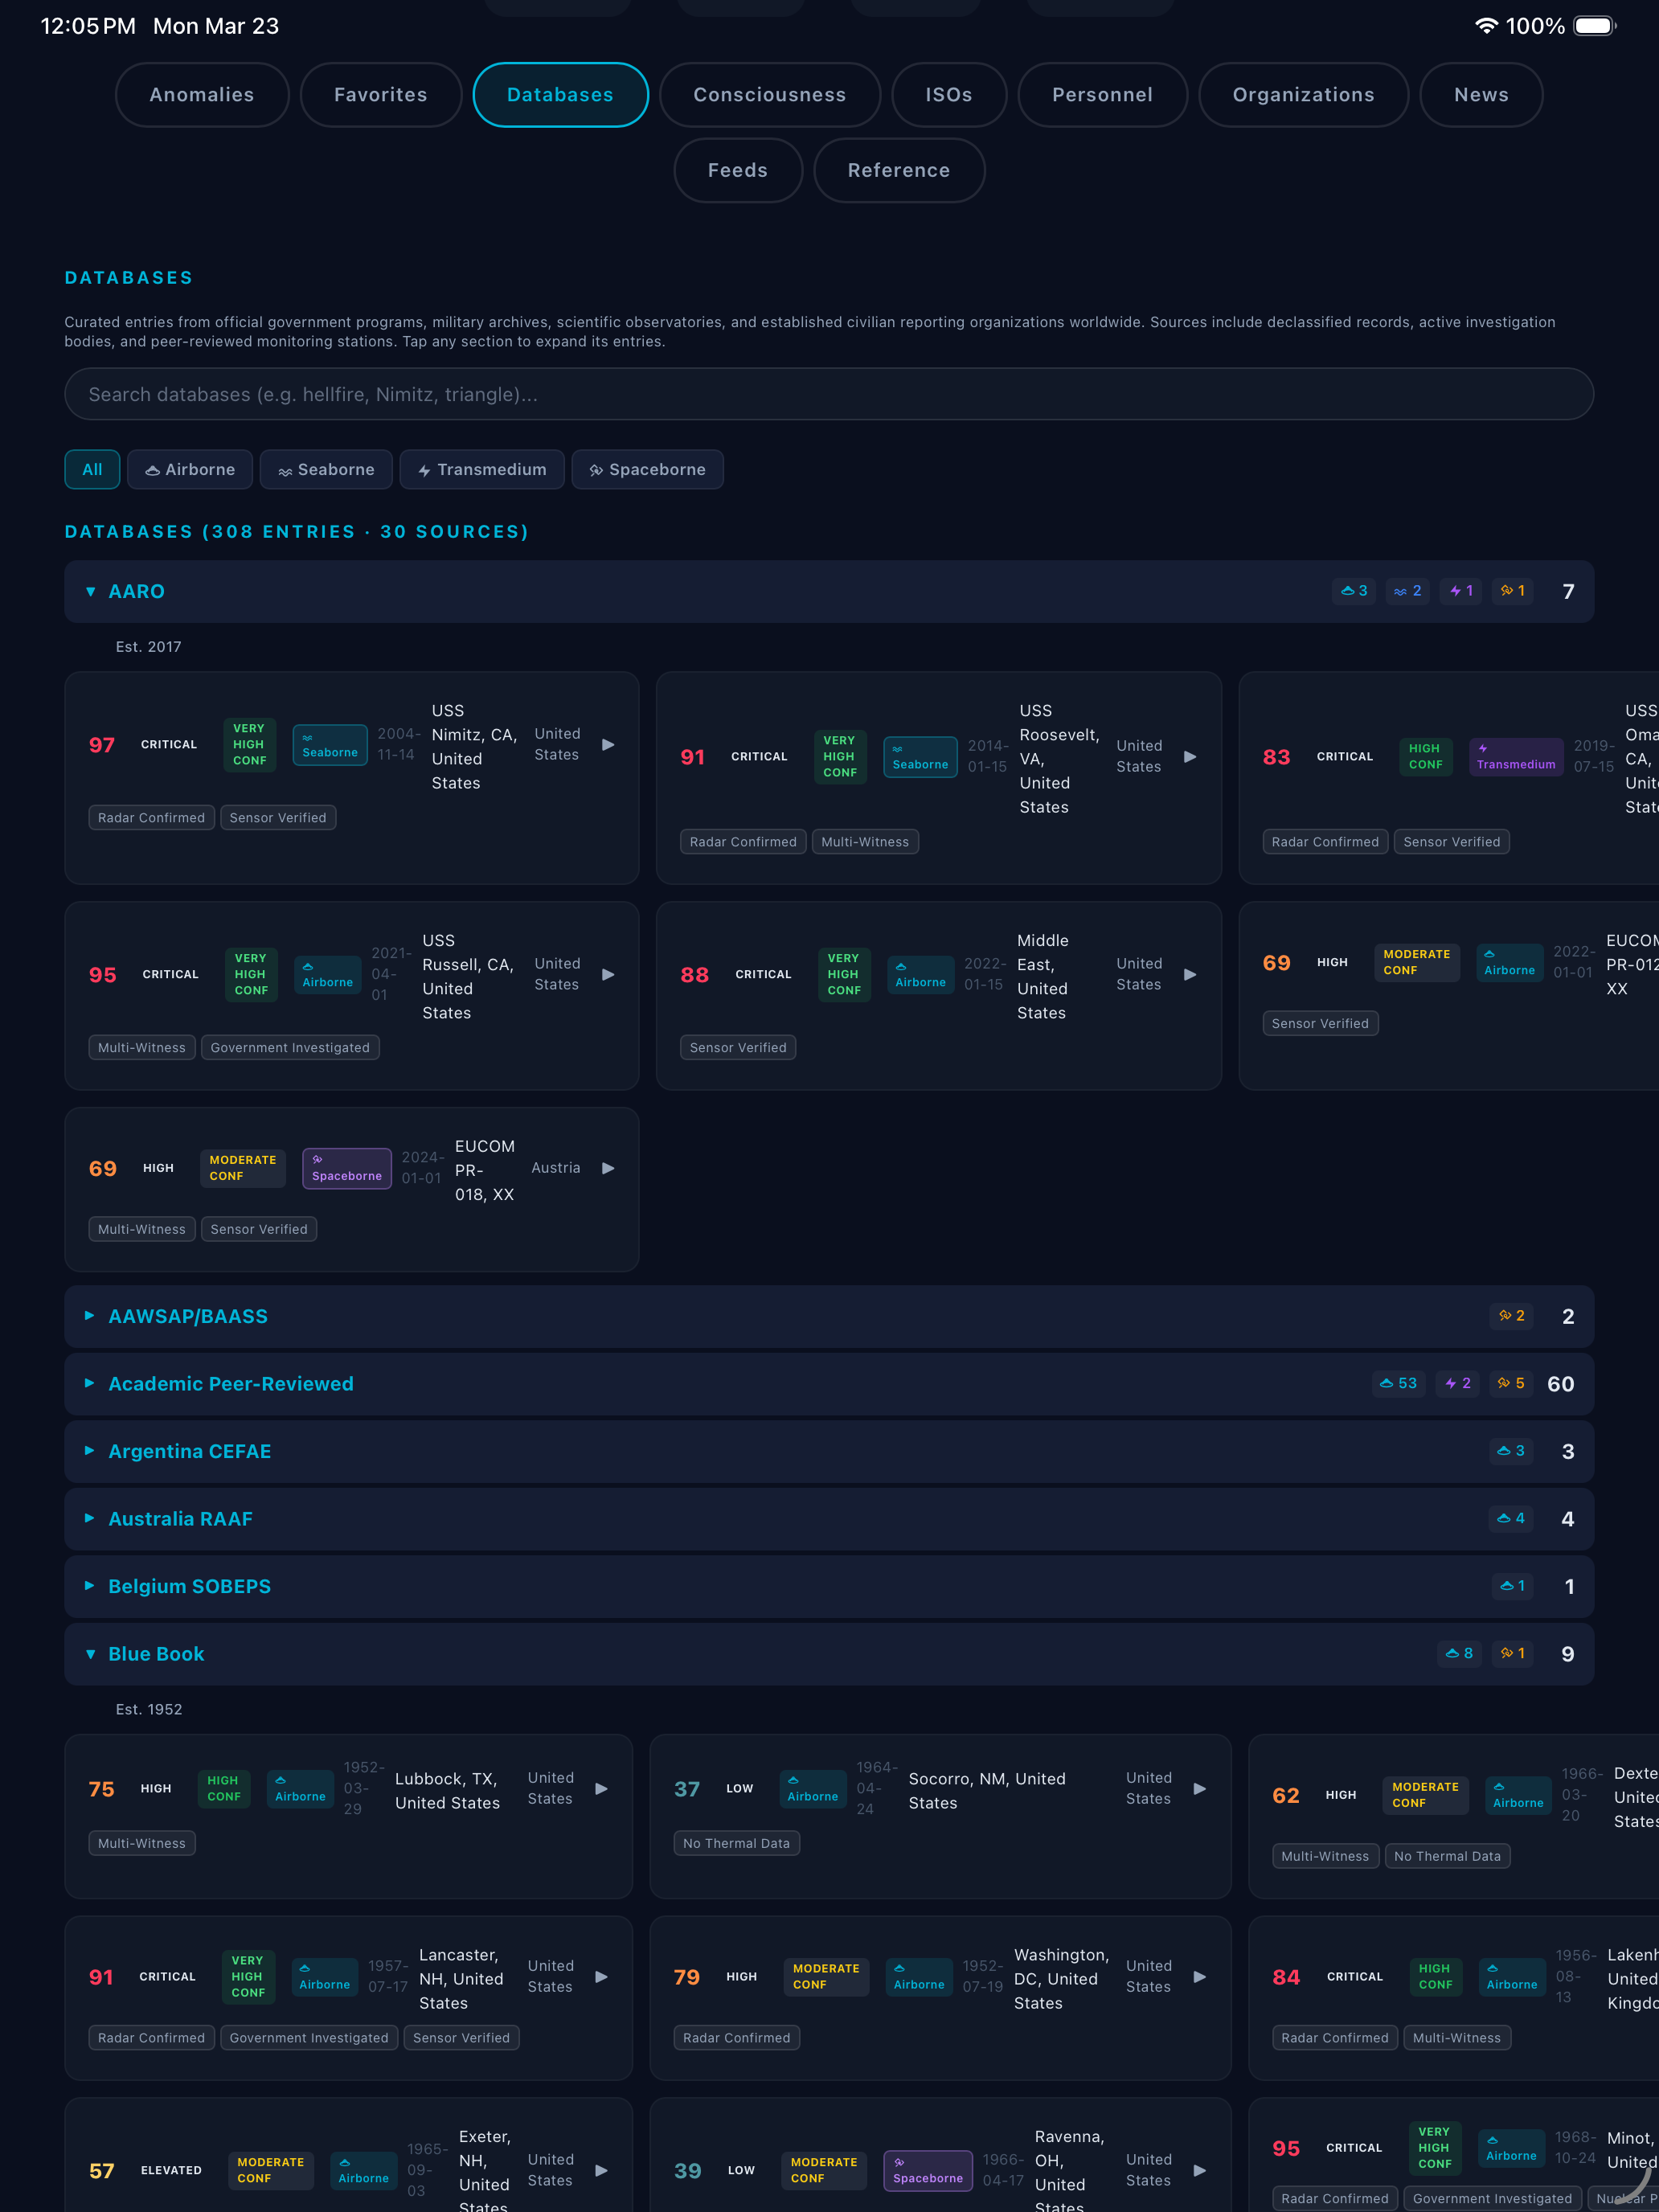
Task: Open the Feeds tab
Action: coord(738,170)
